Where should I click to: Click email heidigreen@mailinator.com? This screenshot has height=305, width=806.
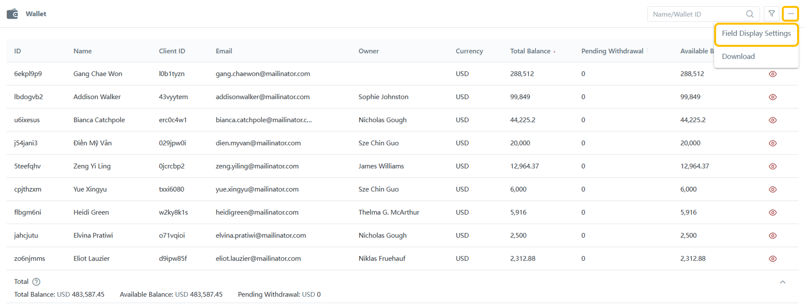(x=257, y=212)
